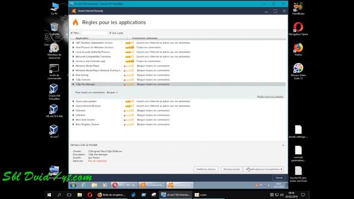The width and height of the screenshot is (354, 199).
Task: Expand the Local Security Authority Process row
Action: [x=73, y=52]
